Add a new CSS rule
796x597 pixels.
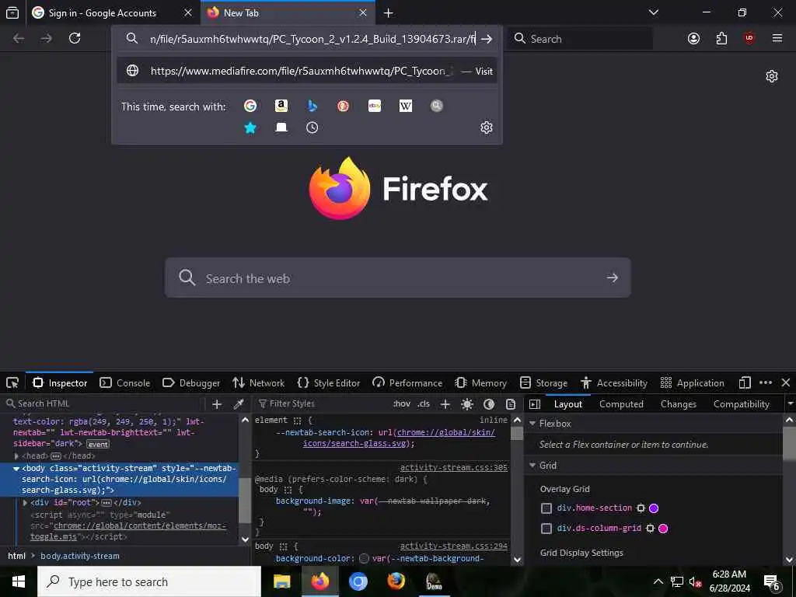pyautogui.click(x=445, y=404)
